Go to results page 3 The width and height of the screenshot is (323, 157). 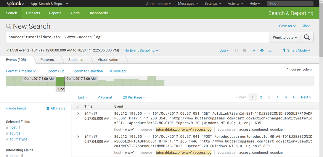(269, 97)
